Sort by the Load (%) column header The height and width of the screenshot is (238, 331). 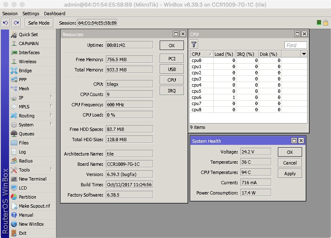pos(224,54)
